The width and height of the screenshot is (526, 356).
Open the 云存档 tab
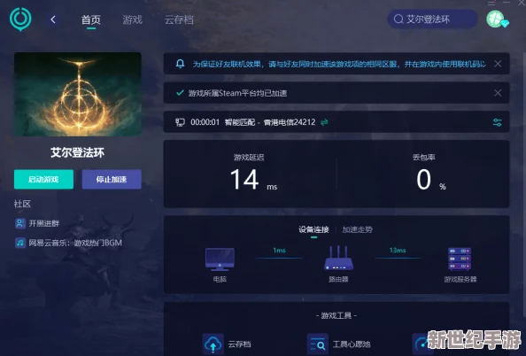(179, 19)
